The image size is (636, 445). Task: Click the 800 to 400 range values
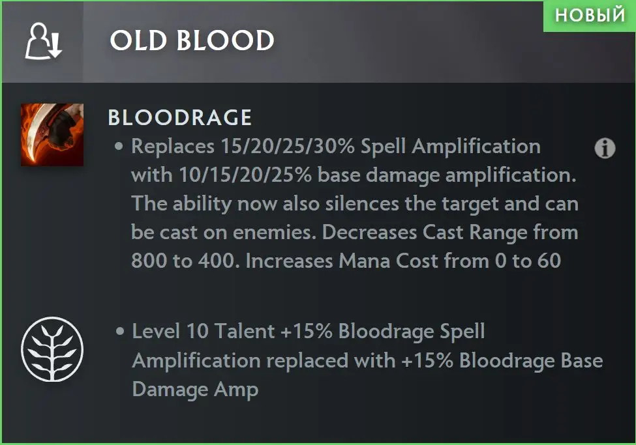pos(183,261)
